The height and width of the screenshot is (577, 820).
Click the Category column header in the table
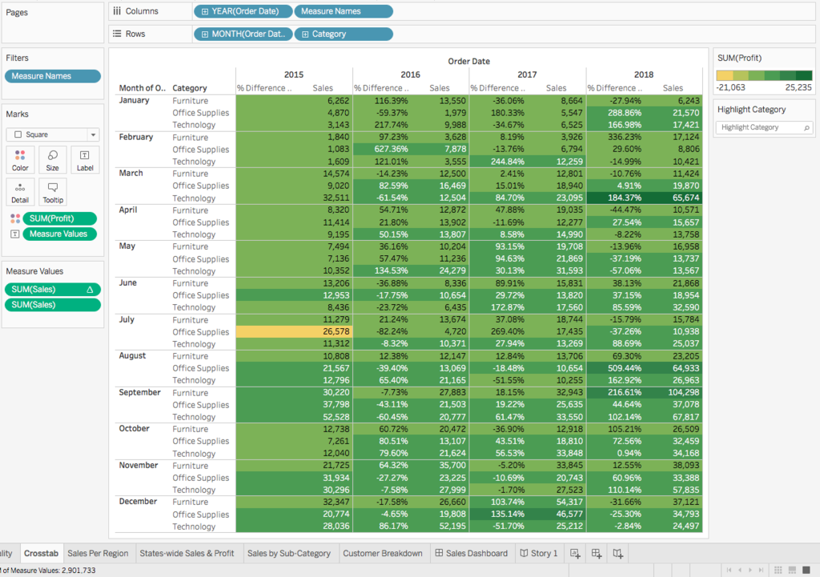coord(190,88)
